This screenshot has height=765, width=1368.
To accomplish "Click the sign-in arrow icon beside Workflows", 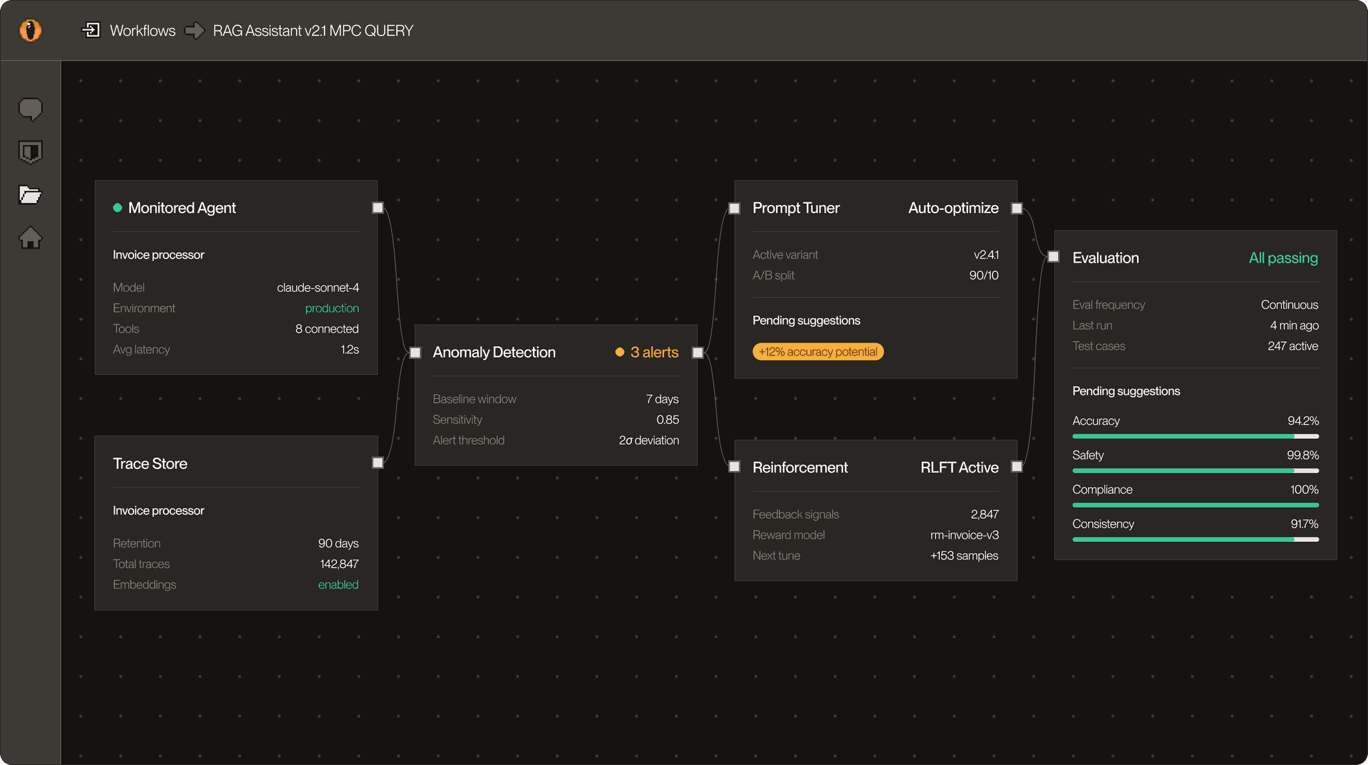I will click(91, 30).
